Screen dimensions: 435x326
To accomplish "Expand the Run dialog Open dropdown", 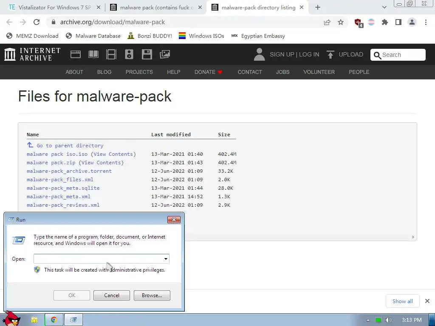I will pos(166,259).
